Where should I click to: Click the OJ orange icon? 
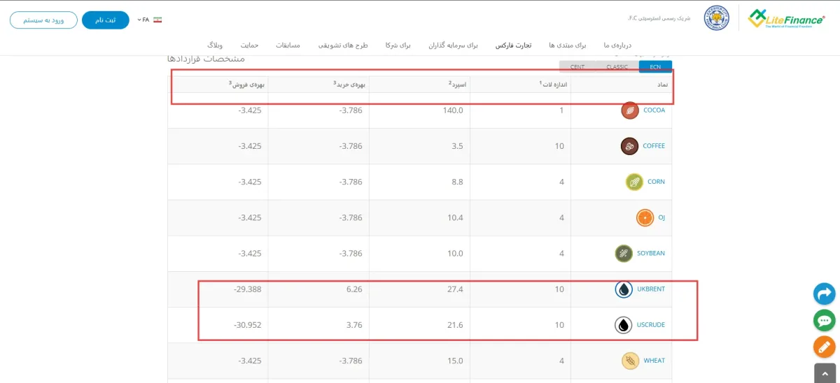tap(645, 217)
